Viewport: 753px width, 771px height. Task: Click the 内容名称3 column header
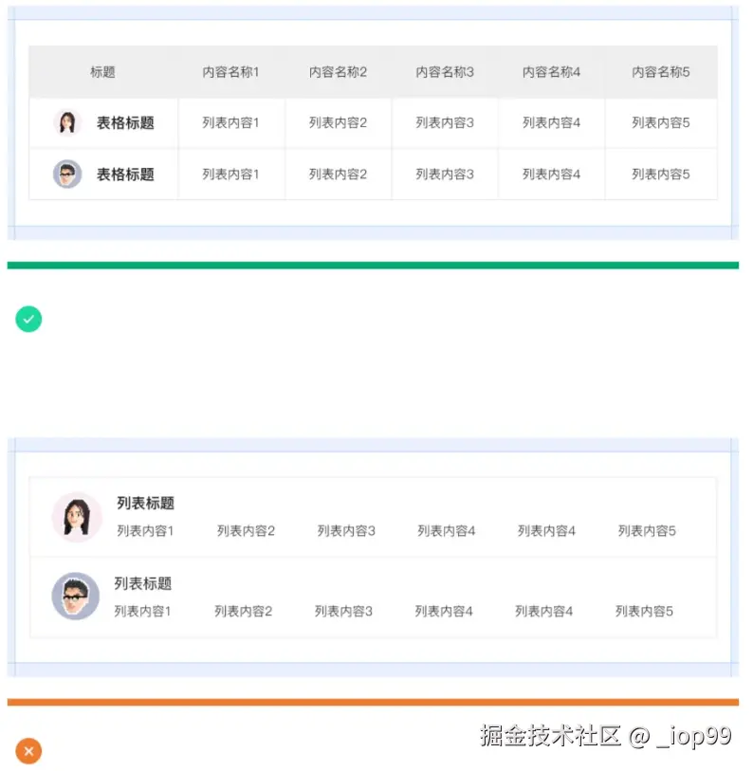(445, 72)
